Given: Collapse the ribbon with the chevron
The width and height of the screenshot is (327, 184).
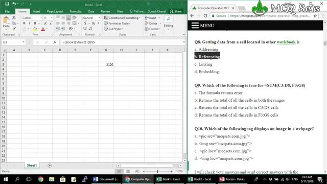Looking at the screenshot, I should point(183,35).
